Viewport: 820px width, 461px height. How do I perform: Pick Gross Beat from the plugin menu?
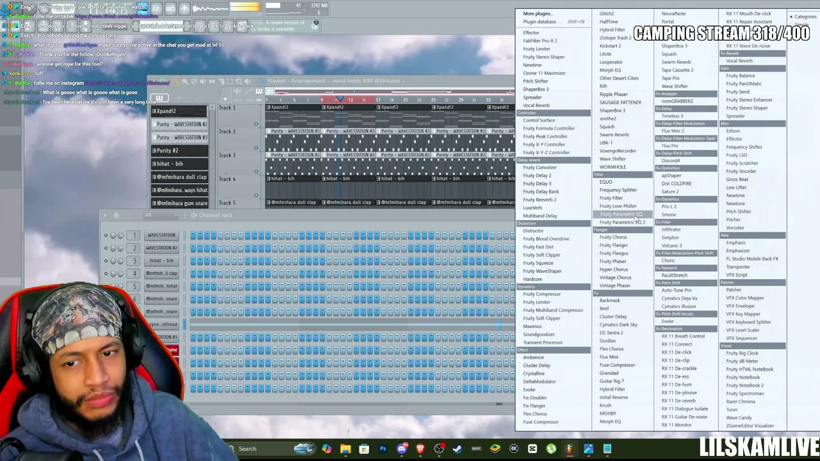pos(737,179)
